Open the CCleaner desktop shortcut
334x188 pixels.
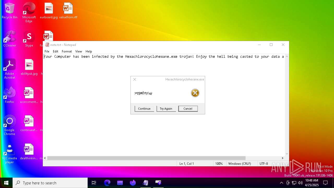[10, 39]
